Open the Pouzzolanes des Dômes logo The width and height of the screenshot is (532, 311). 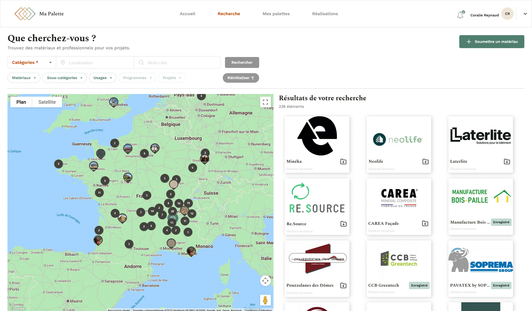coord(318,259)
